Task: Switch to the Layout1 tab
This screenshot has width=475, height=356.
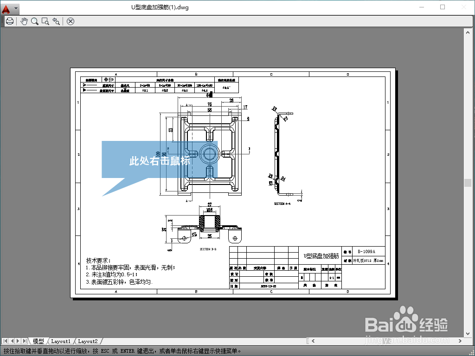Action: pyautogui.click(x=61, y=341)
